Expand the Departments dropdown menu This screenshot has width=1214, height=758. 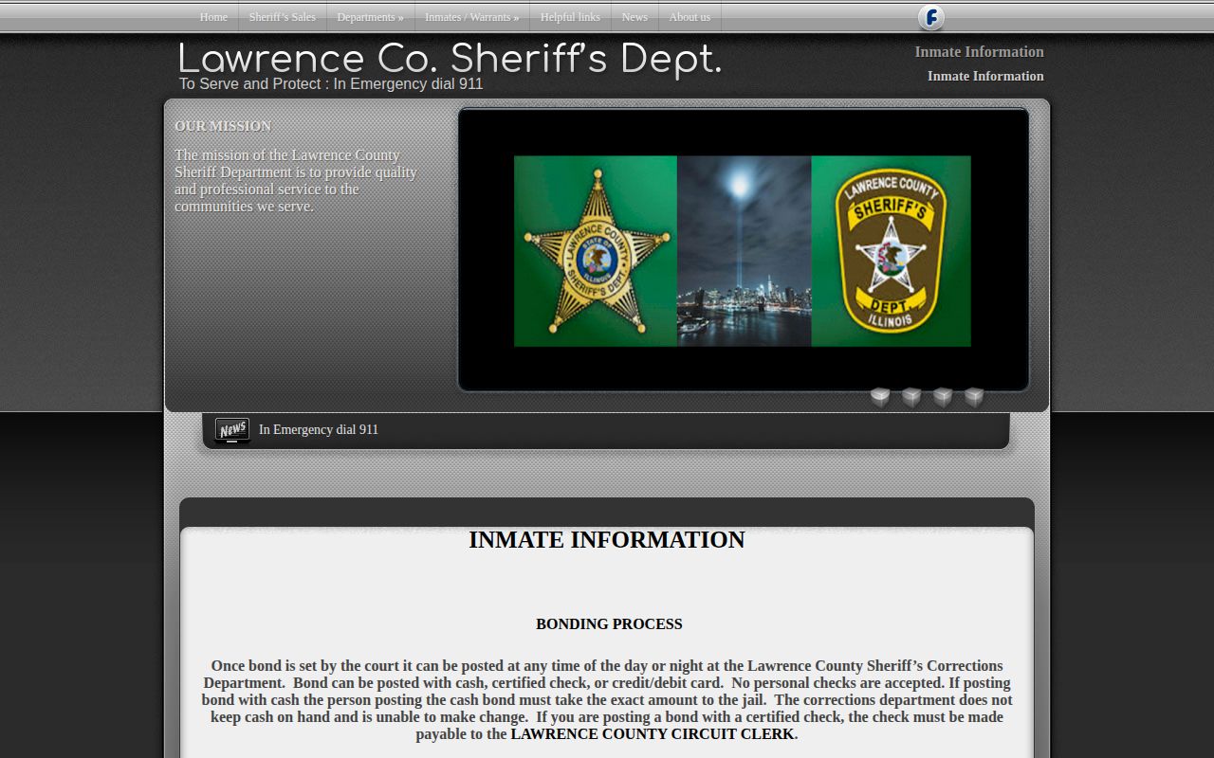pos(371,17)
